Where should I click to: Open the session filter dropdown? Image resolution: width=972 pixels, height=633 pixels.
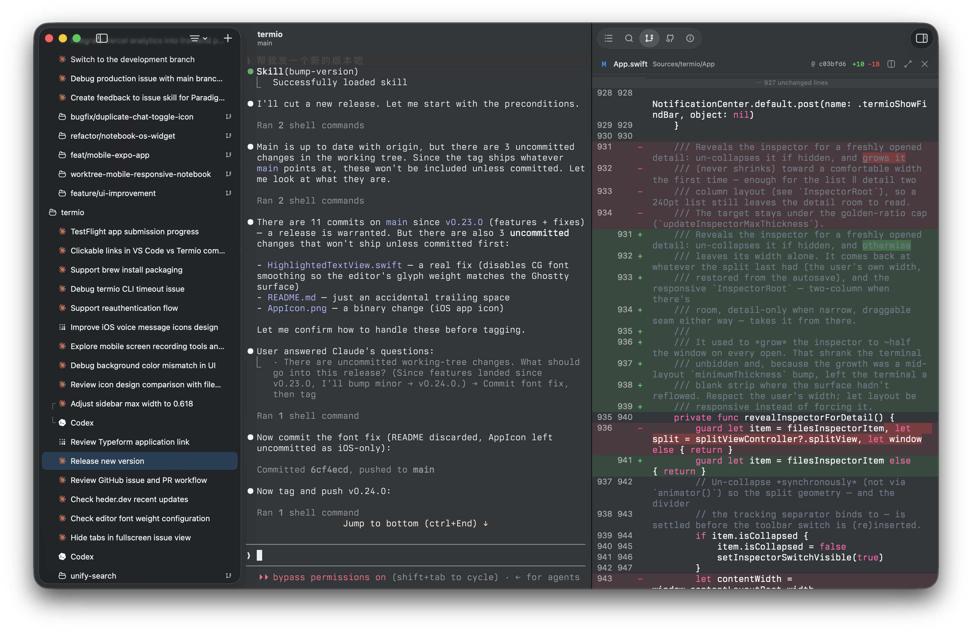pos(198,38)
